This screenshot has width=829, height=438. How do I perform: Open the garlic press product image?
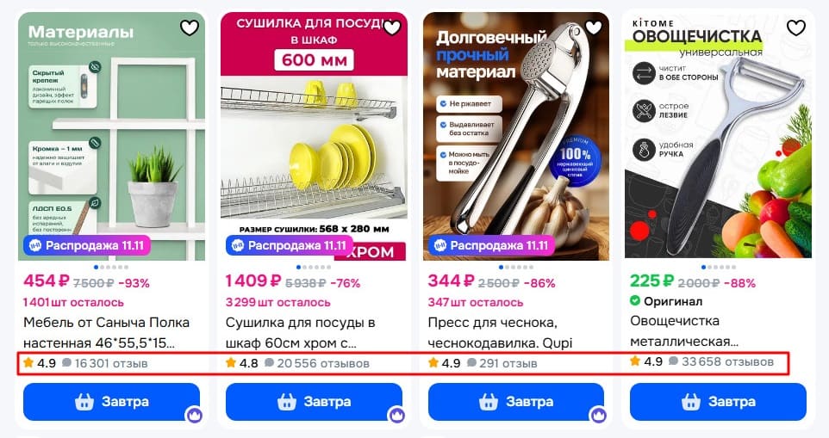point(516,136)
